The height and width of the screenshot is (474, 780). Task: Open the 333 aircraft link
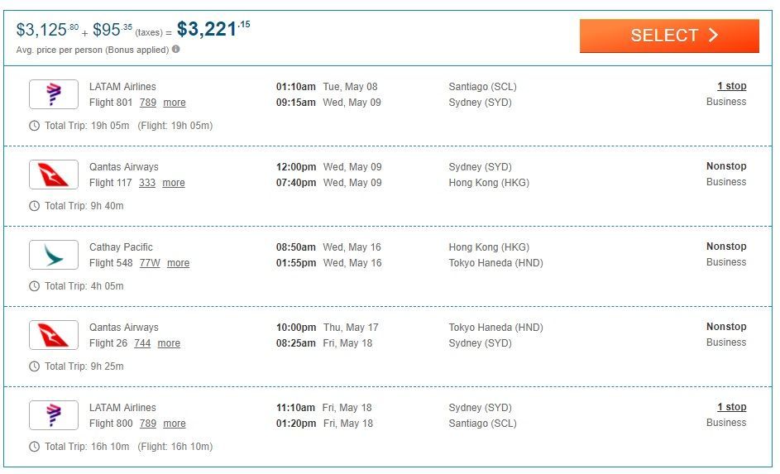[x=147, y=183]
